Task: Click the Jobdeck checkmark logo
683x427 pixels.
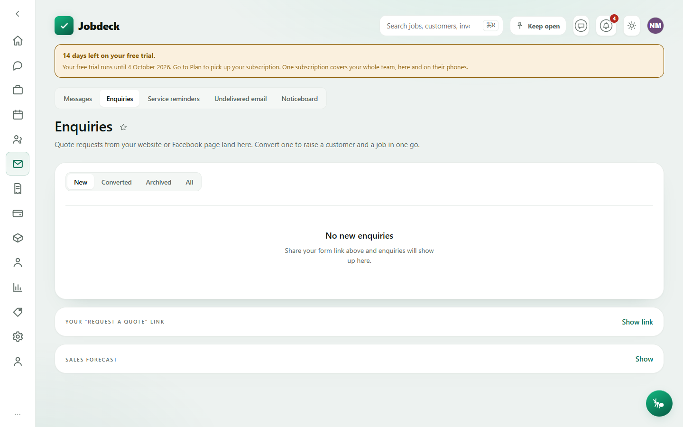Action: click(64, 26)
